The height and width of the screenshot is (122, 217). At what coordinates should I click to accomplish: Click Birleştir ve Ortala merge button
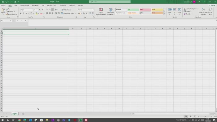coord(68,13)
